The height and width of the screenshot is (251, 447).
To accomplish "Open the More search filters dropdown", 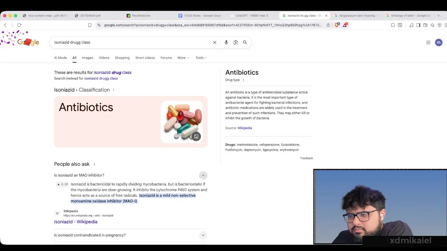I will (183, 58).
